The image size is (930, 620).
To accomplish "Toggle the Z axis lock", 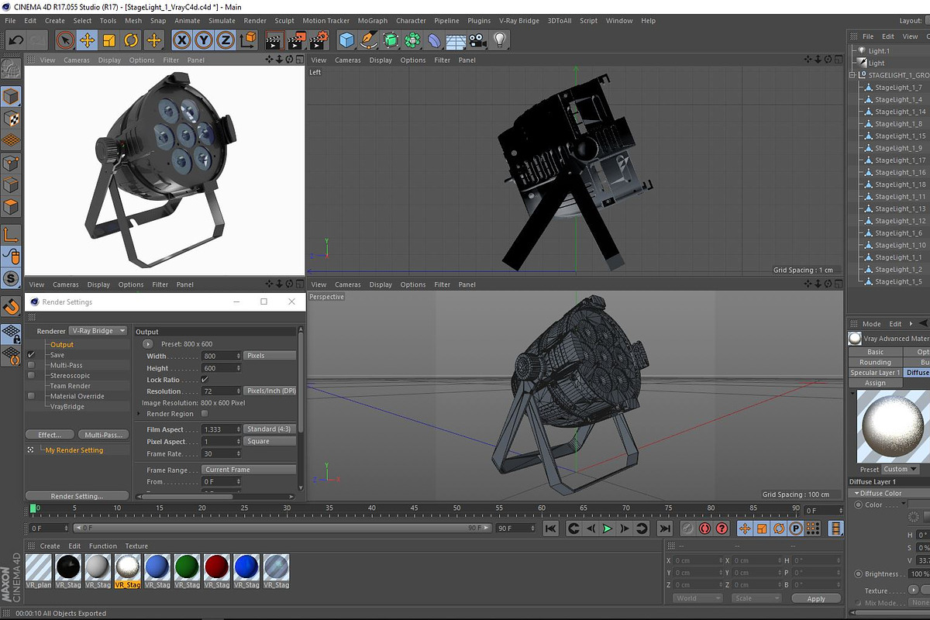I will pos(225,40).
